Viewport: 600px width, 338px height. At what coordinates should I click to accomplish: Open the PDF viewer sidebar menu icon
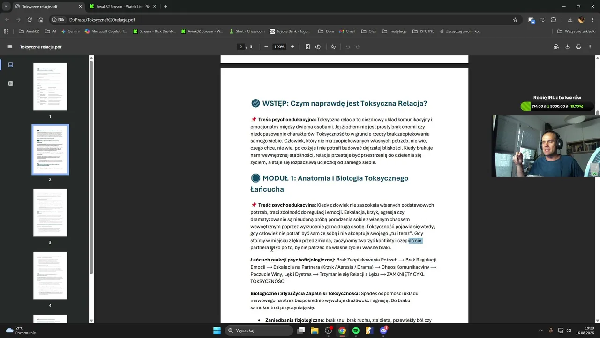[10, 47]
